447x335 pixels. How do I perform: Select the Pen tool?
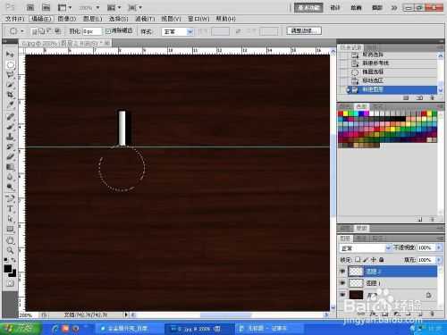[x=10, y=198]
